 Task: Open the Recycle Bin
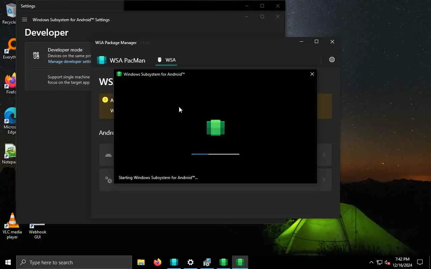[x=9, y=14]
